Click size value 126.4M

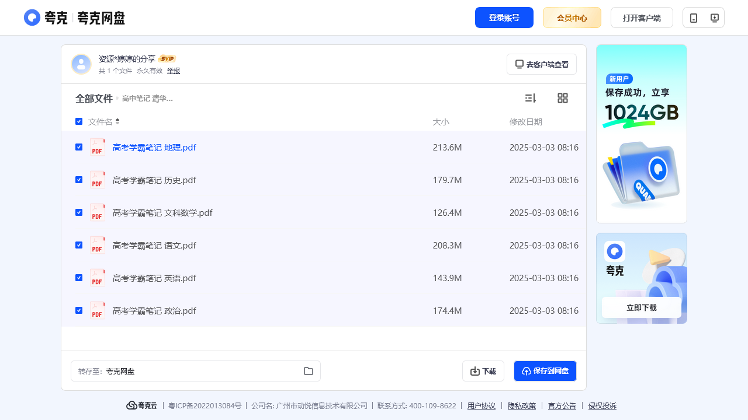coord(447,213)
